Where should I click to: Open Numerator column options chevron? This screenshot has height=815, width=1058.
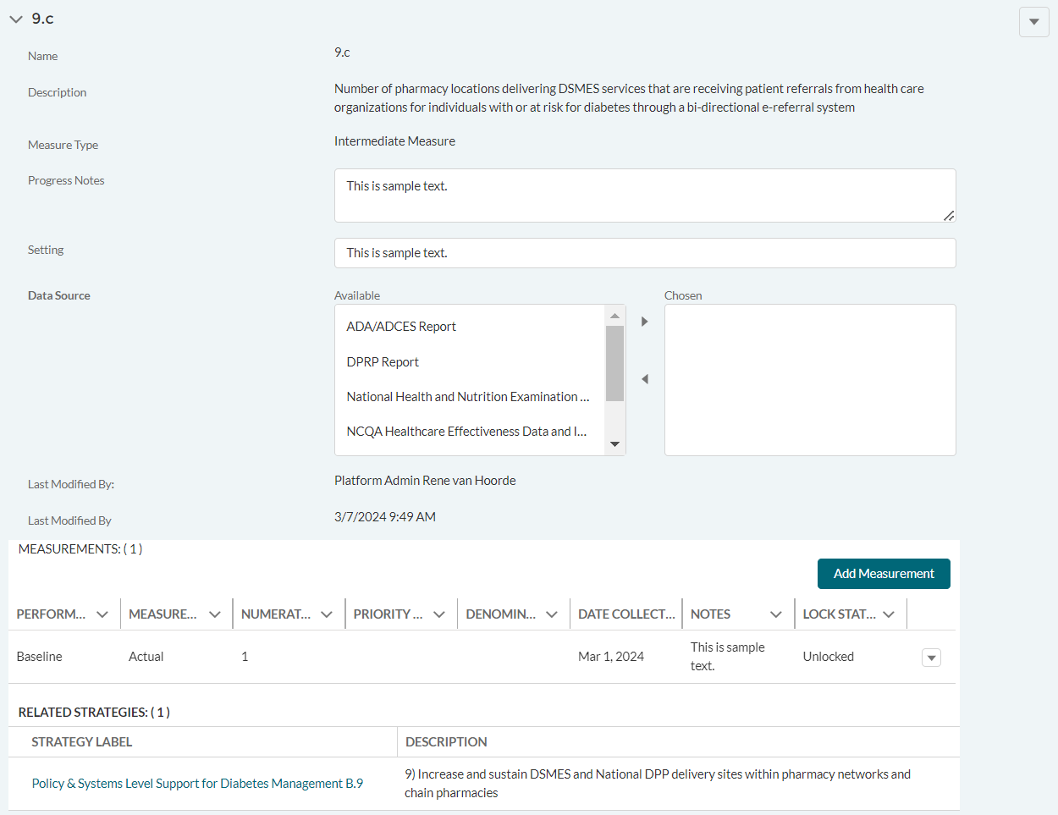coord(327,614)
